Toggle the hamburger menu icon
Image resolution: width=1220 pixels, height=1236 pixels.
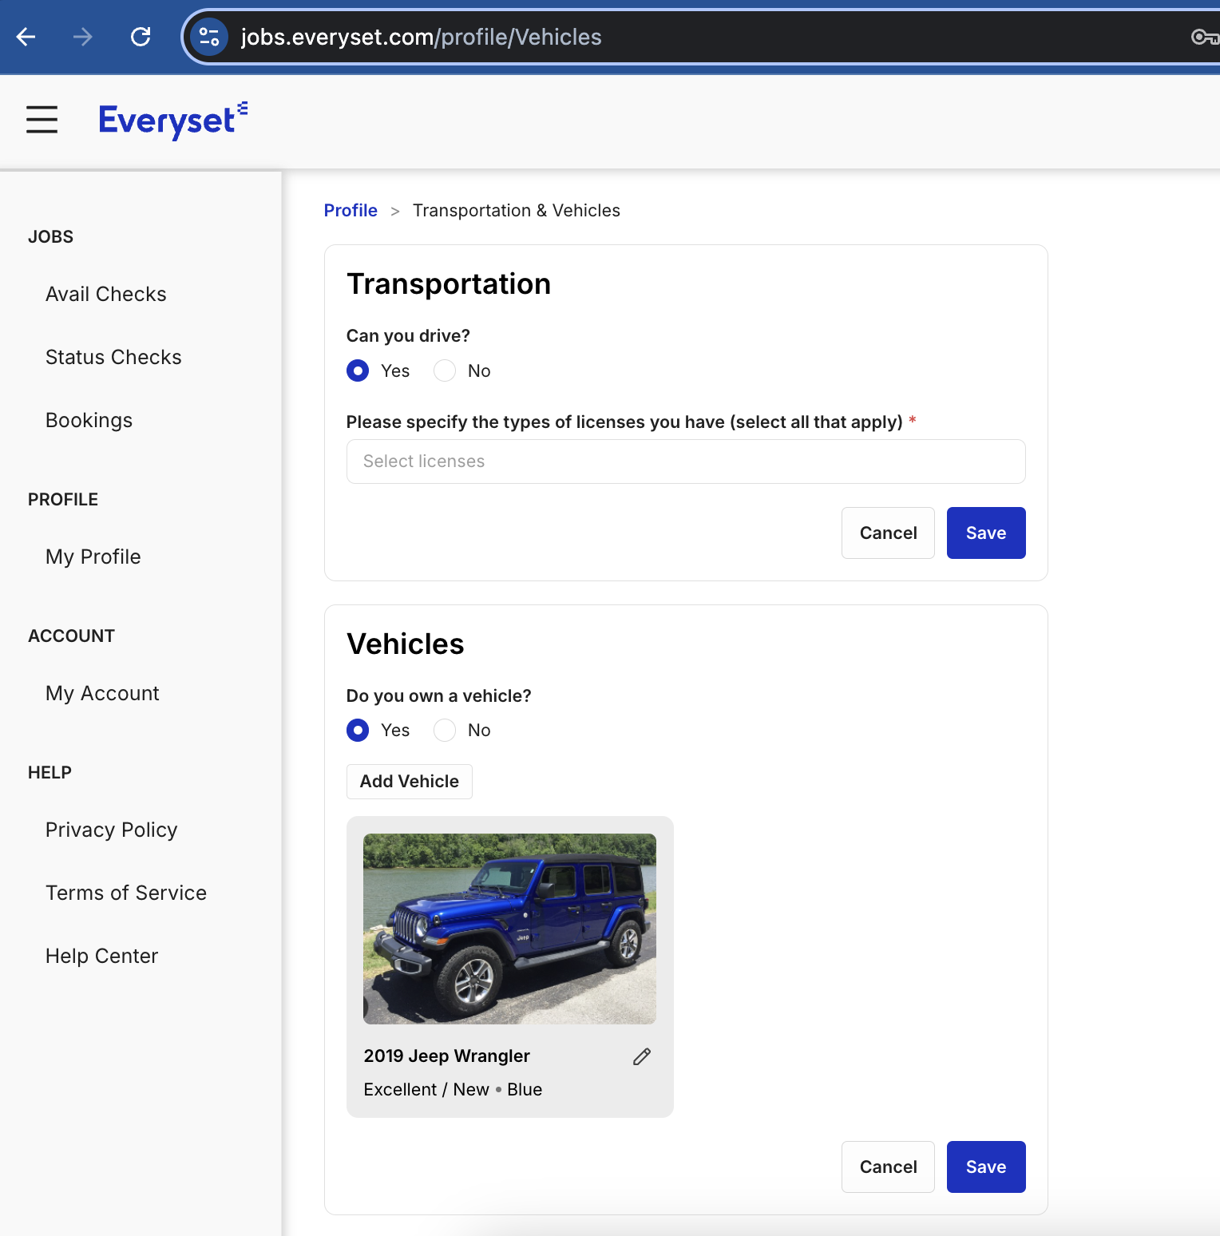pyautogui.click(x=42, y=120)
